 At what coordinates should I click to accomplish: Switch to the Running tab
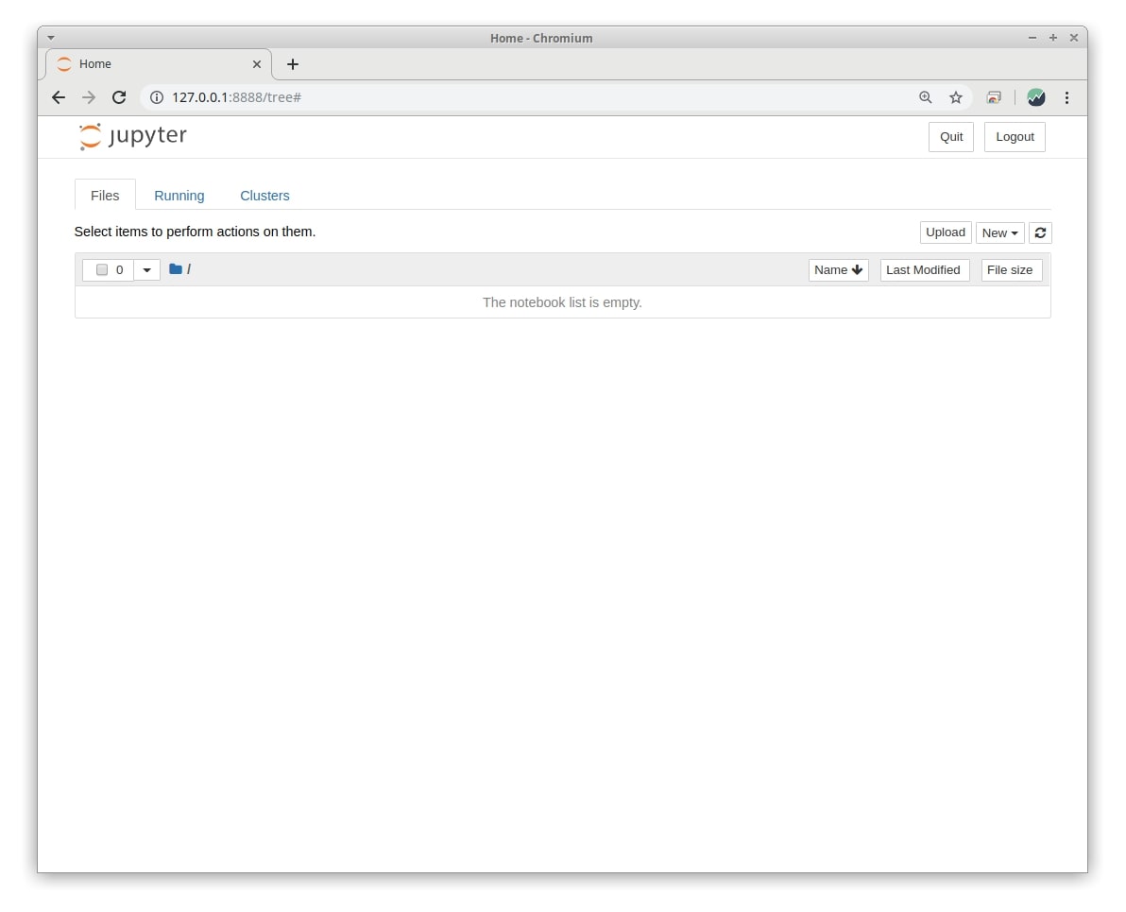[x=179, y=196]
